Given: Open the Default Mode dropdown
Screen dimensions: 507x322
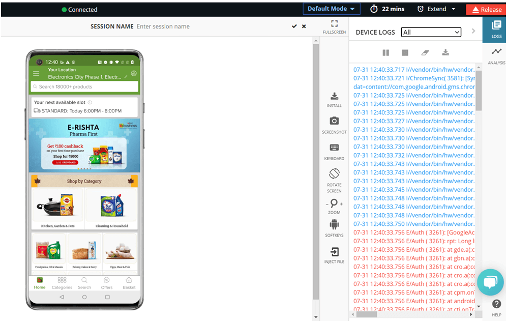Looking at the screenshot, I should [x=332, y=9].
